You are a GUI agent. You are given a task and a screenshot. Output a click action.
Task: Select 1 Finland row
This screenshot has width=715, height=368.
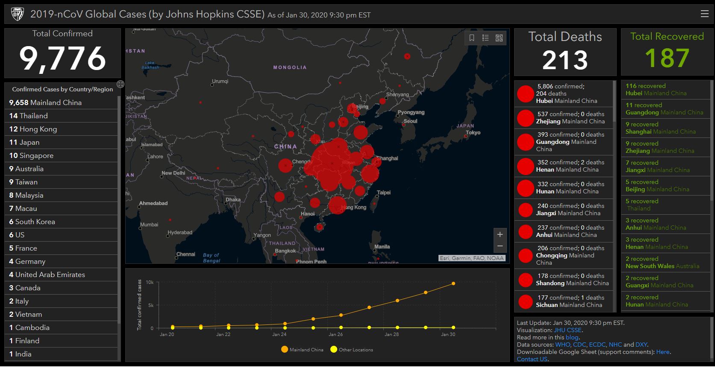tap(61, 341)
